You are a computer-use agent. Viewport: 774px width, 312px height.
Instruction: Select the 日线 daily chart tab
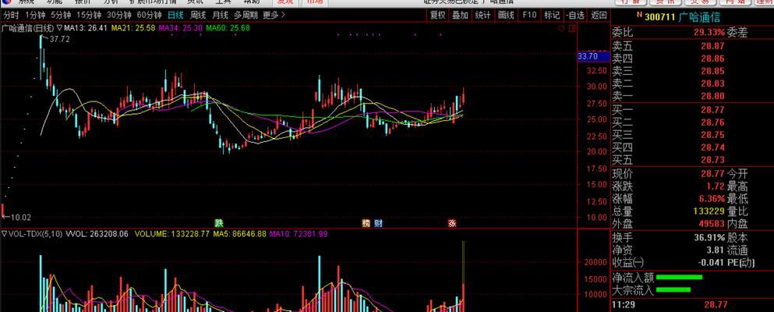(x=175, y=15)
